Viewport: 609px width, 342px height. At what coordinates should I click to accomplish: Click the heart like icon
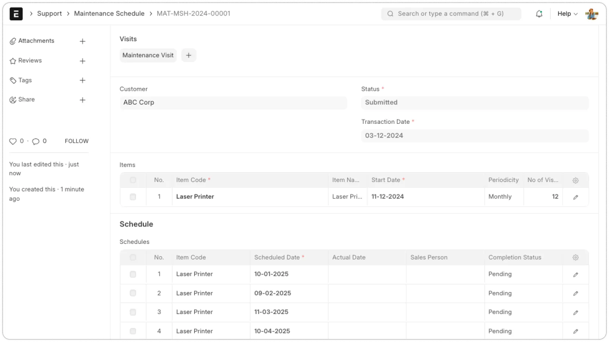[13, 141]
